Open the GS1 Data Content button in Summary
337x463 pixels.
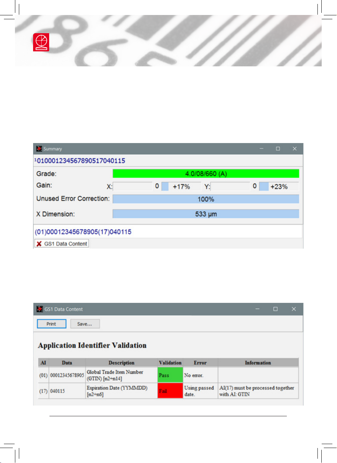point(62,244)
